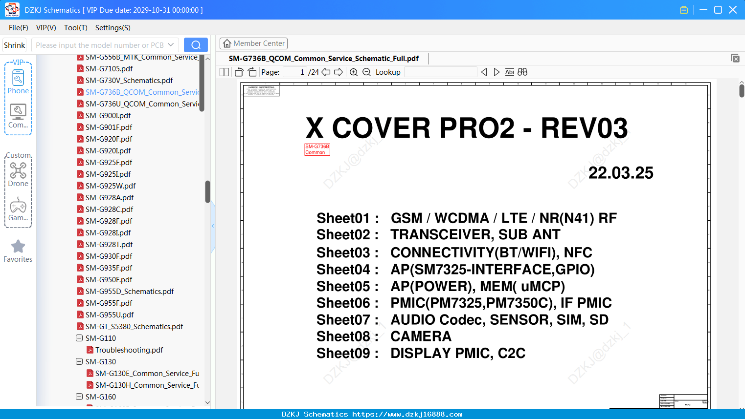Click the Lookup text field
745x419 pixels.
(x=440, y=72)
